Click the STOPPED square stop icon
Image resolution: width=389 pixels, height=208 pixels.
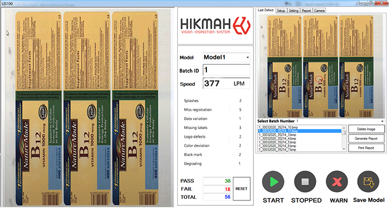point(305,182)
